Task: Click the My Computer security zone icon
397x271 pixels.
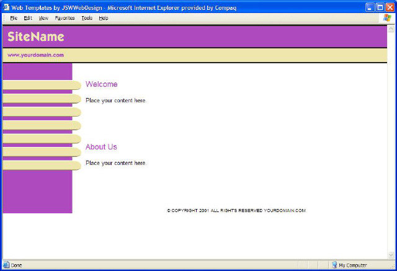Action: coord(334,265)
